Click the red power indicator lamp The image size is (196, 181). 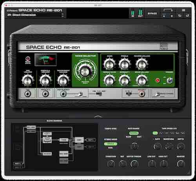(x=158, y=80)
